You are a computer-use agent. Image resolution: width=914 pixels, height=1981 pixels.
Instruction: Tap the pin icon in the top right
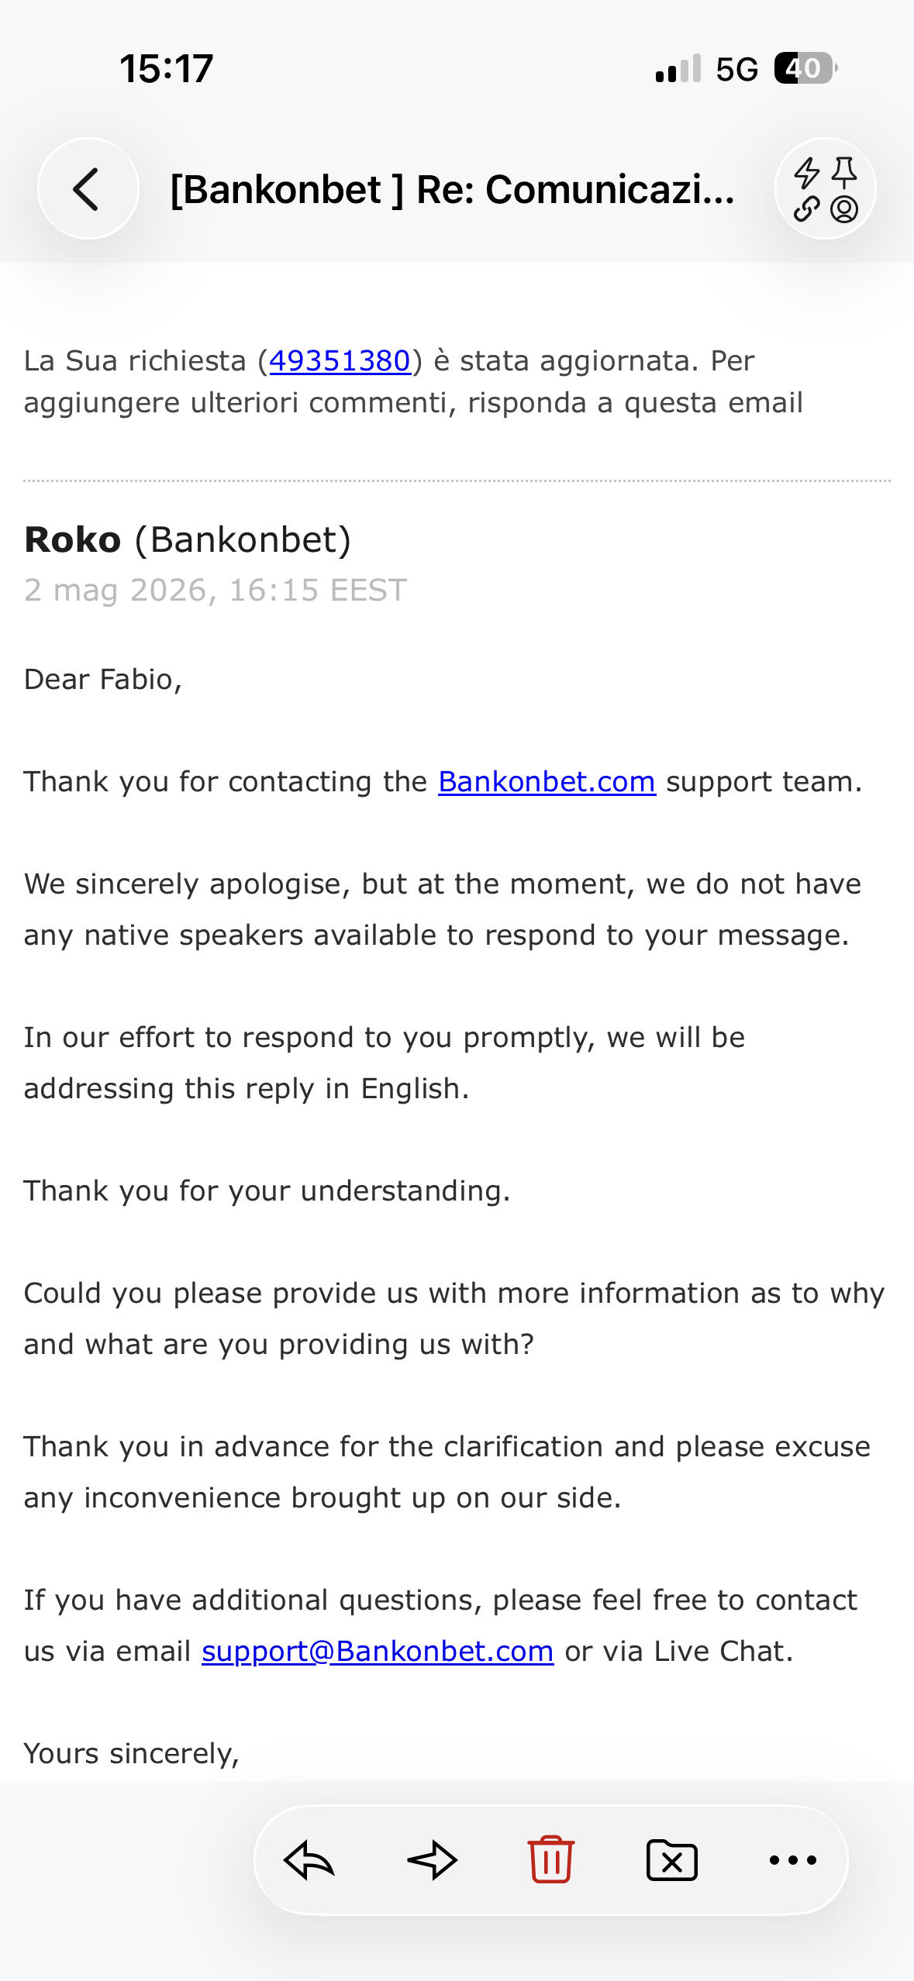pos(844,172)
